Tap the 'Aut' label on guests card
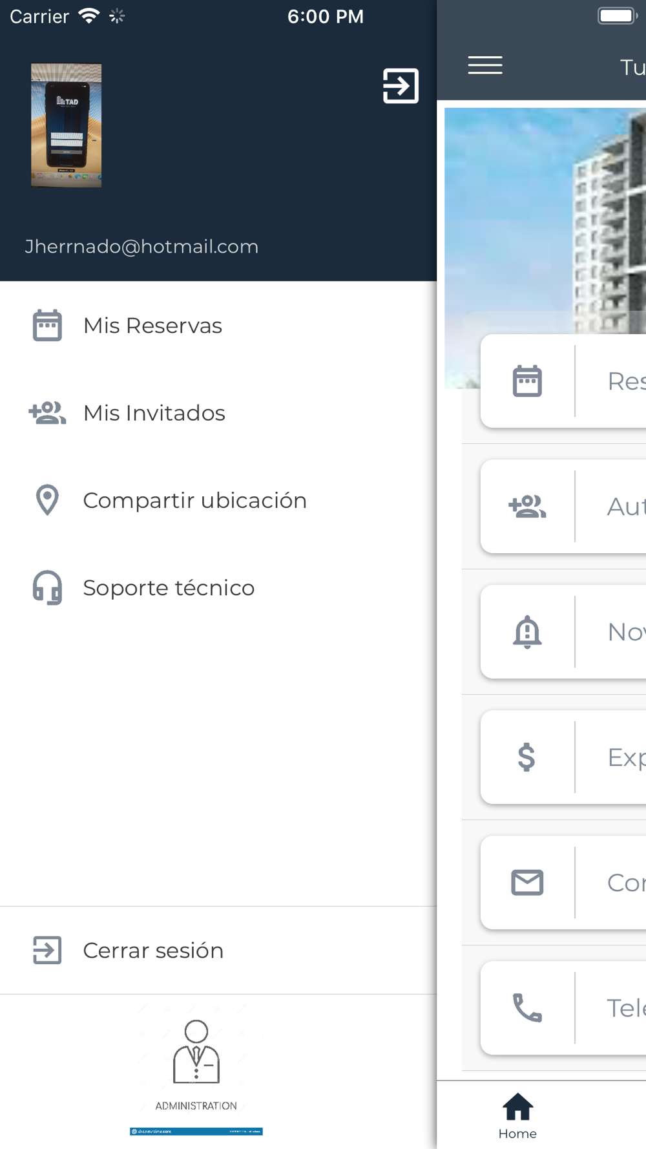 point(627,506)
